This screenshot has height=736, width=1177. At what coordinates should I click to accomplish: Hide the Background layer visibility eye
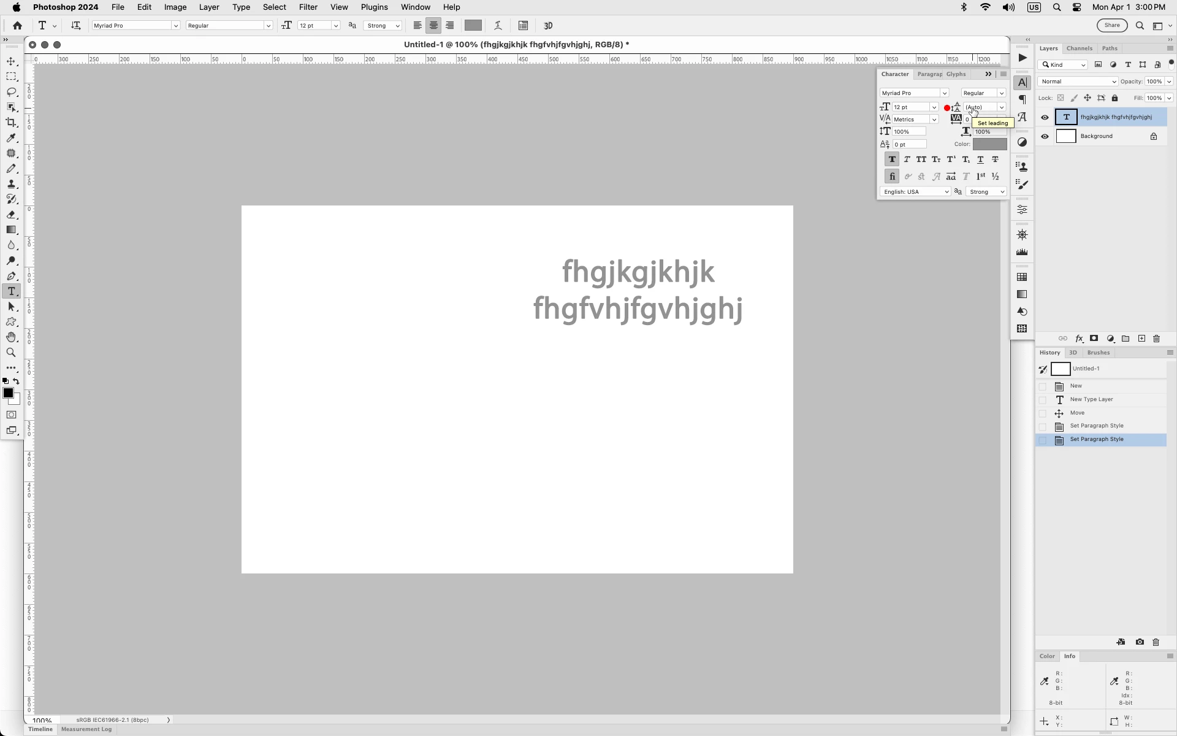[1045, 136]
